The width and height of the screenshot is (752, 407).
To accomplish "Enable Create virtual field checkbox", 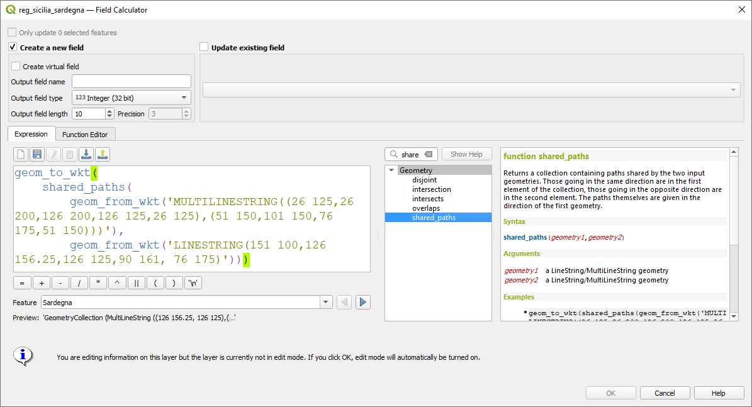I will click(x=16, y=66).
